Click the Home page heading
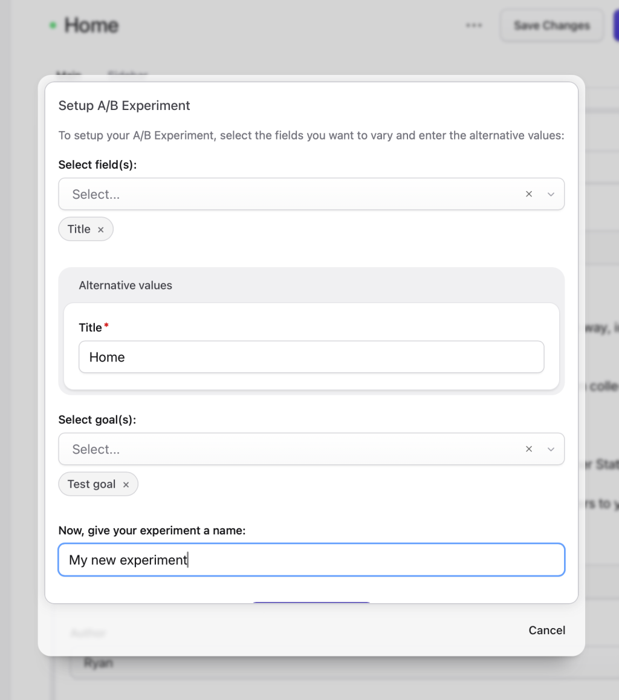Screen dimensions: 619x700 click(91, 25)
